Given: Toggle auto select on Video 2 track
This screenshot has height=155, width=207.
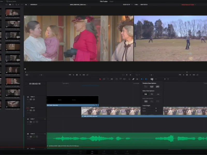Looking at the screenshot, I should (x=31, y=99).
